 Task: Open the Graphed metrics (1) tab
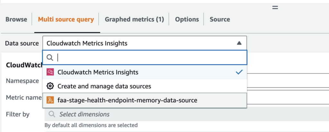click(x=134, y=19)
